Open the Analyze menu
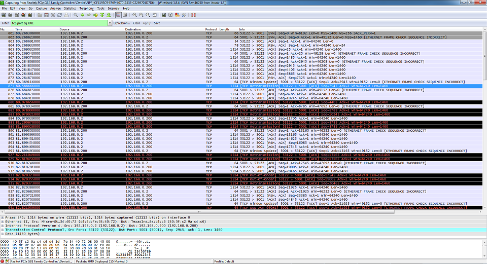Image resolution: width=487 pixels, height=264 pixels. pos(55,9)
